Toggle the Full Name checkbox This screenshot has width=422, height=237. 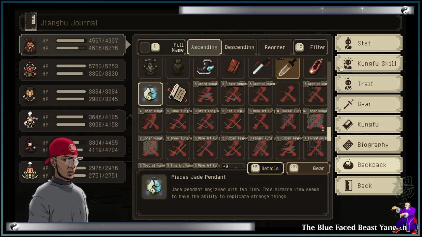[145, 47]
